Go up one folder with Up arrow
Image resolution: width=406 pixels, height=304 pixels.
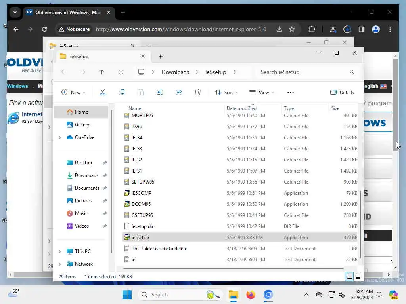[x=102, y=72]
